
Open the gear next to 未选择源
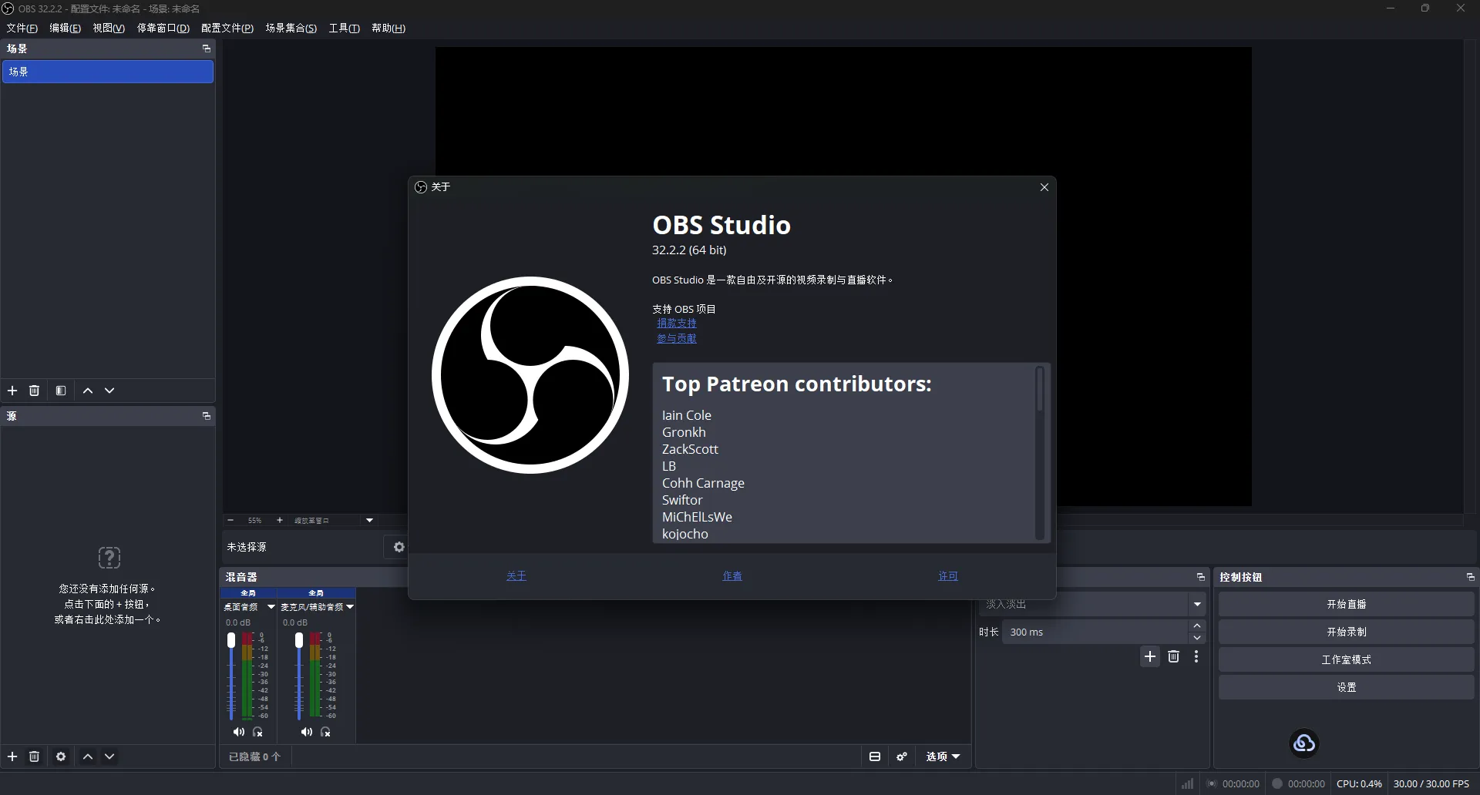click(x=399, y=547)
